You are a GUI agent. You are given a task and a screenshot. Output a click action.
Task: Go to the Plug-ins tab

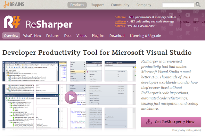click(98, 36)
